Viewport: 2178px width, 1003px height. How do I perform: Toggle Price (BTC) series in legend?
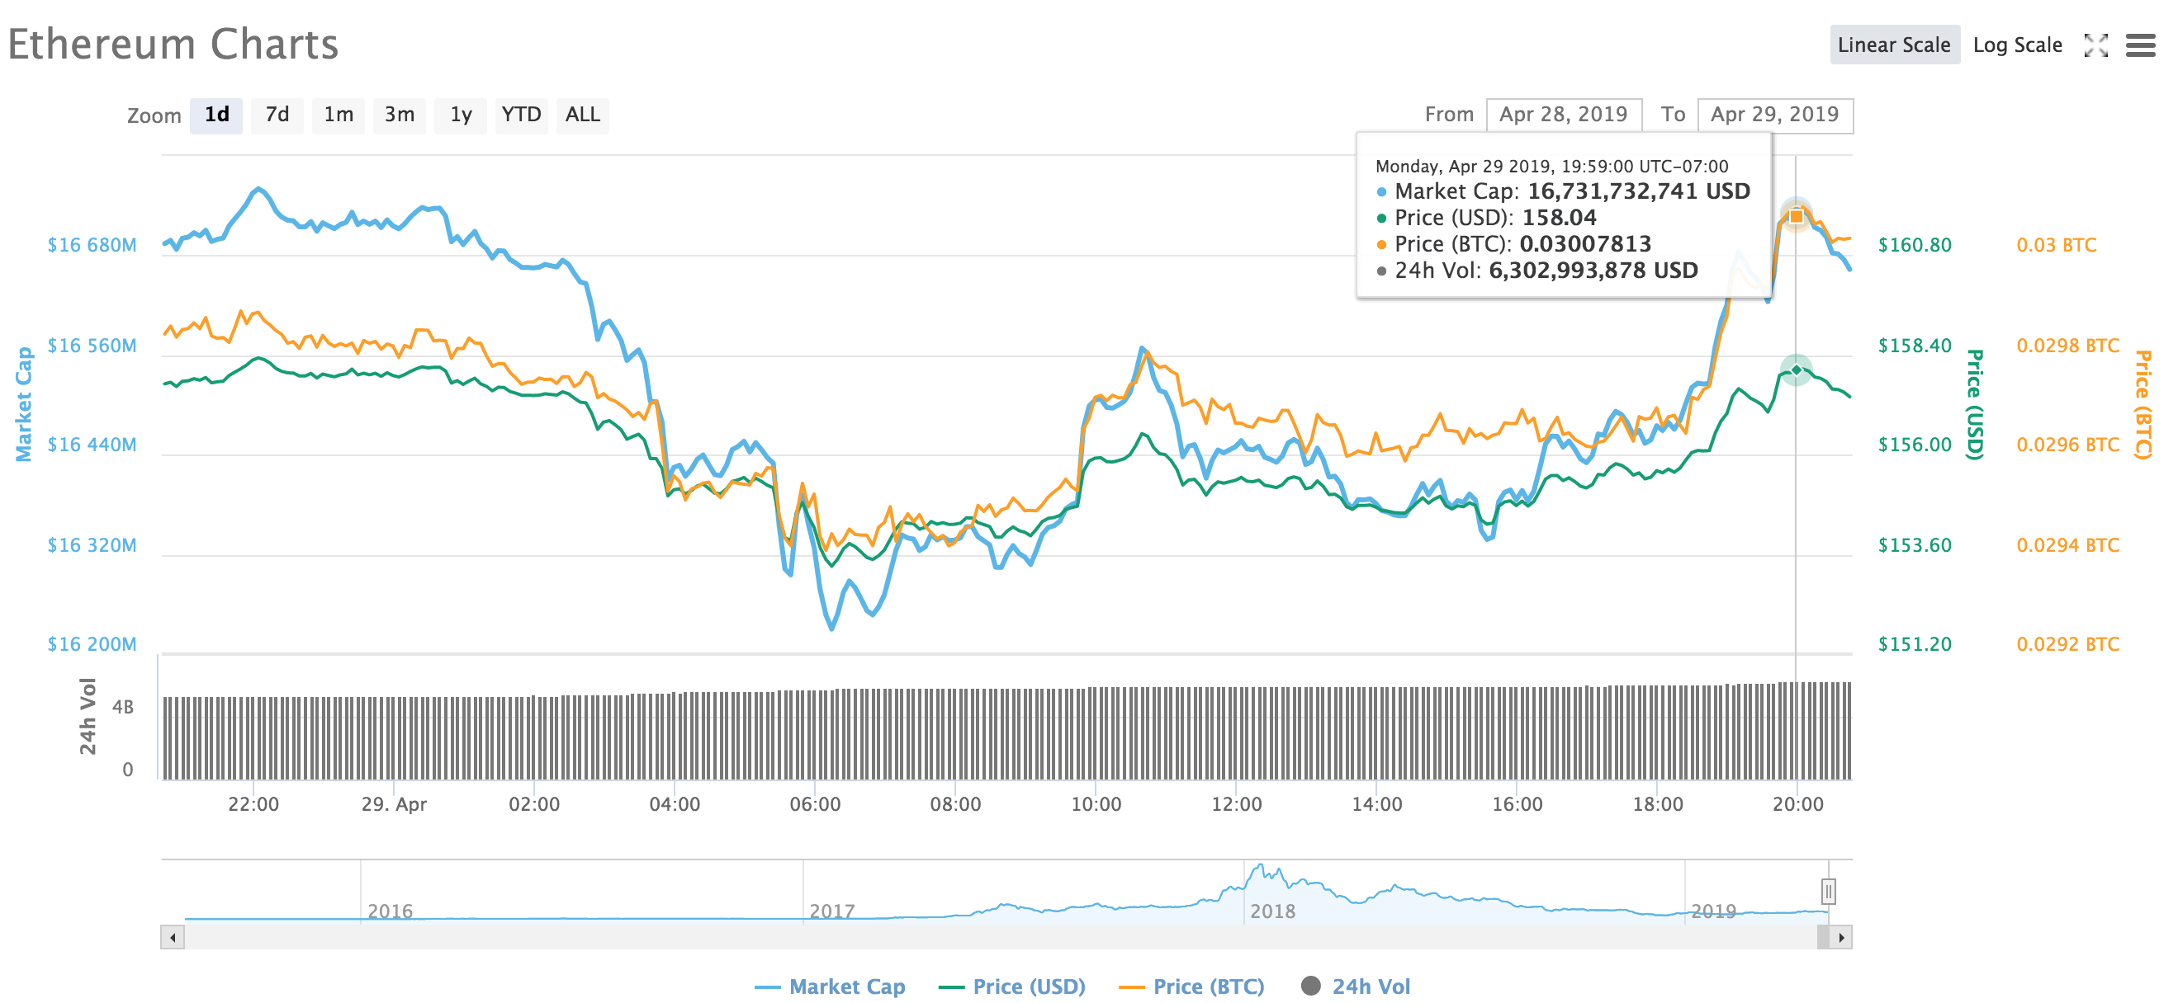1191,987
